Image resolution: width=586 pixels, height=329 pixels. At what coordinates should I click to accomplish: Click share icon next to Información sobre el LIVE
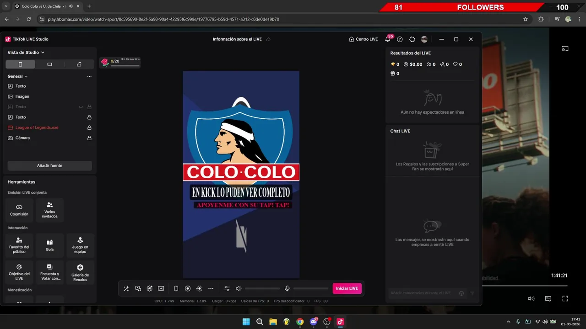pyautogui.click(x=268, y=39)
